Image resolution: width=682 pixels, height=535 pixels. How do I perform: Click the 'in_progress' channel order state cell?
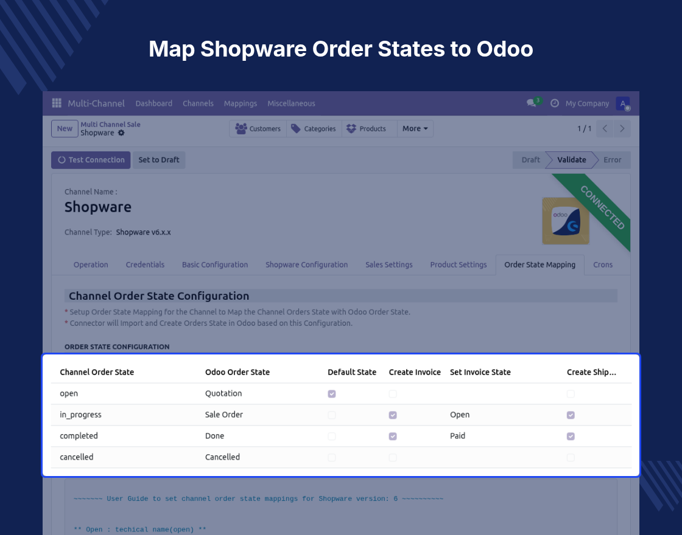pos(80,415)
